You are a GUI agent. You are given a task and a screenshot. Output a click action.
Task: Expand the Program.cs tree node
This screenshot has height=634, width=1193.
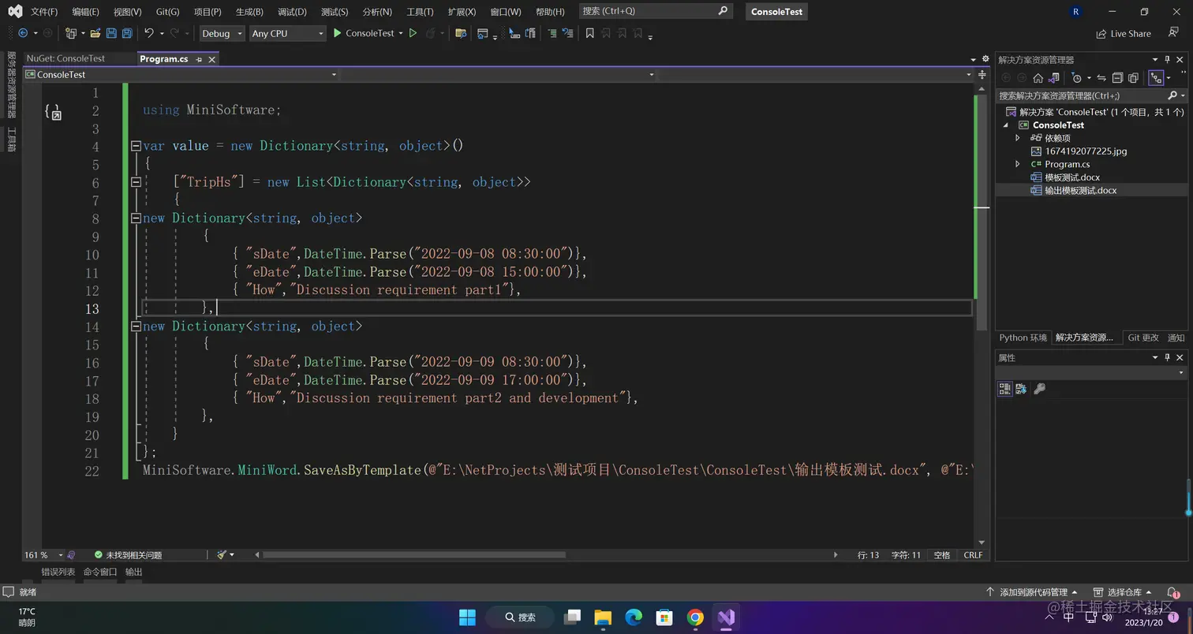[x=1018, y=164]
